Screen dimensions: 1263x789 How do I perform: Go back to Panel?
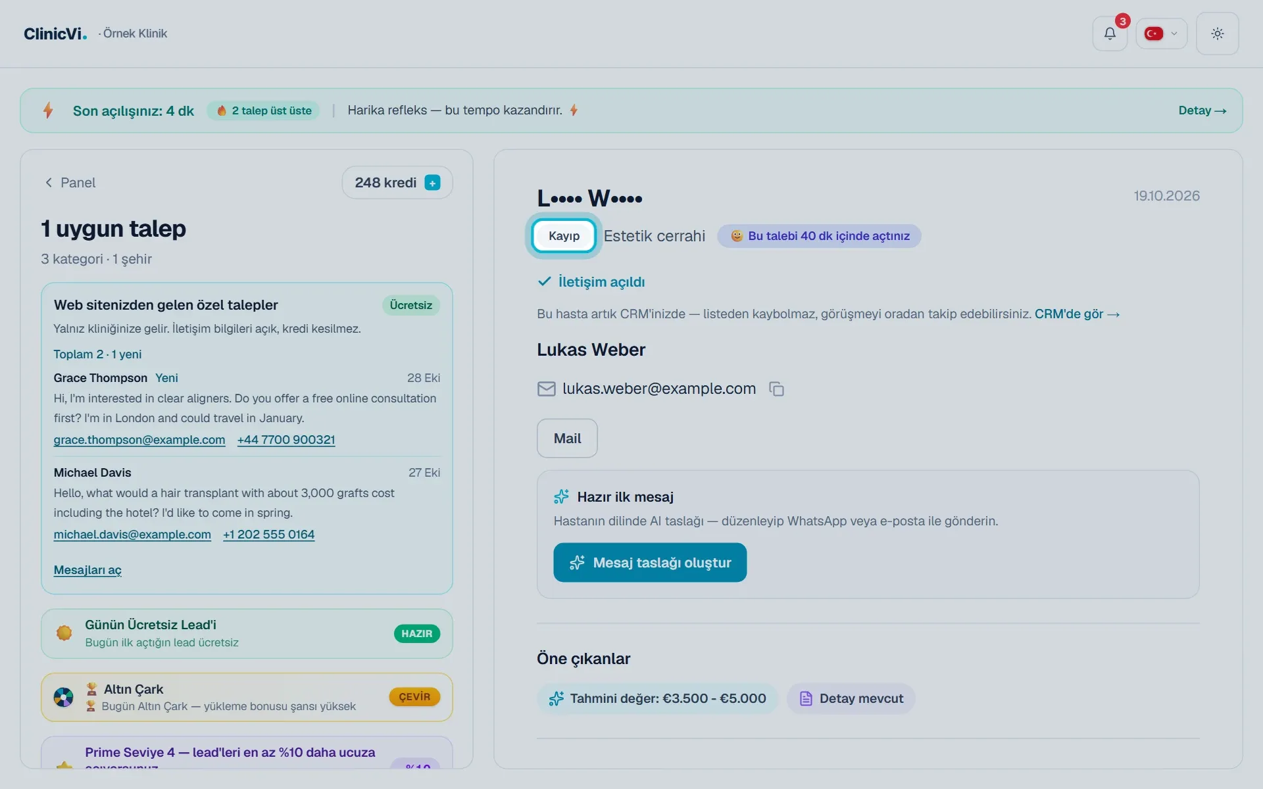coord(70,183)
